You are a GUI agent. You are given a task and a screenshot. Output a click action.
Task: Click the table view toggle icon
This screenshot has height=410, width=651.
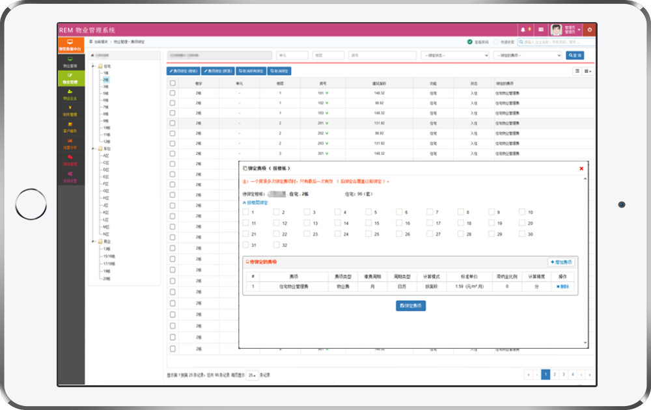pos(577,71)
